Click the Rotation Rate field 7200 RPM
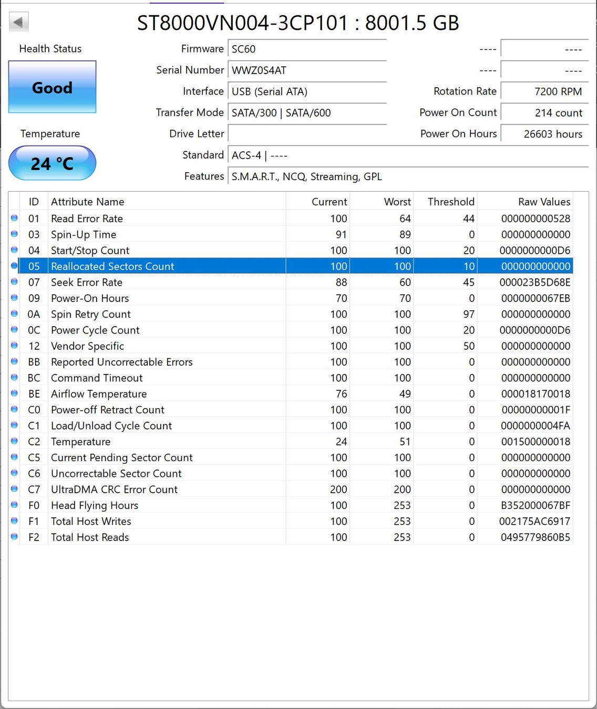Viewport: 597px width, 709px height. 544,91
